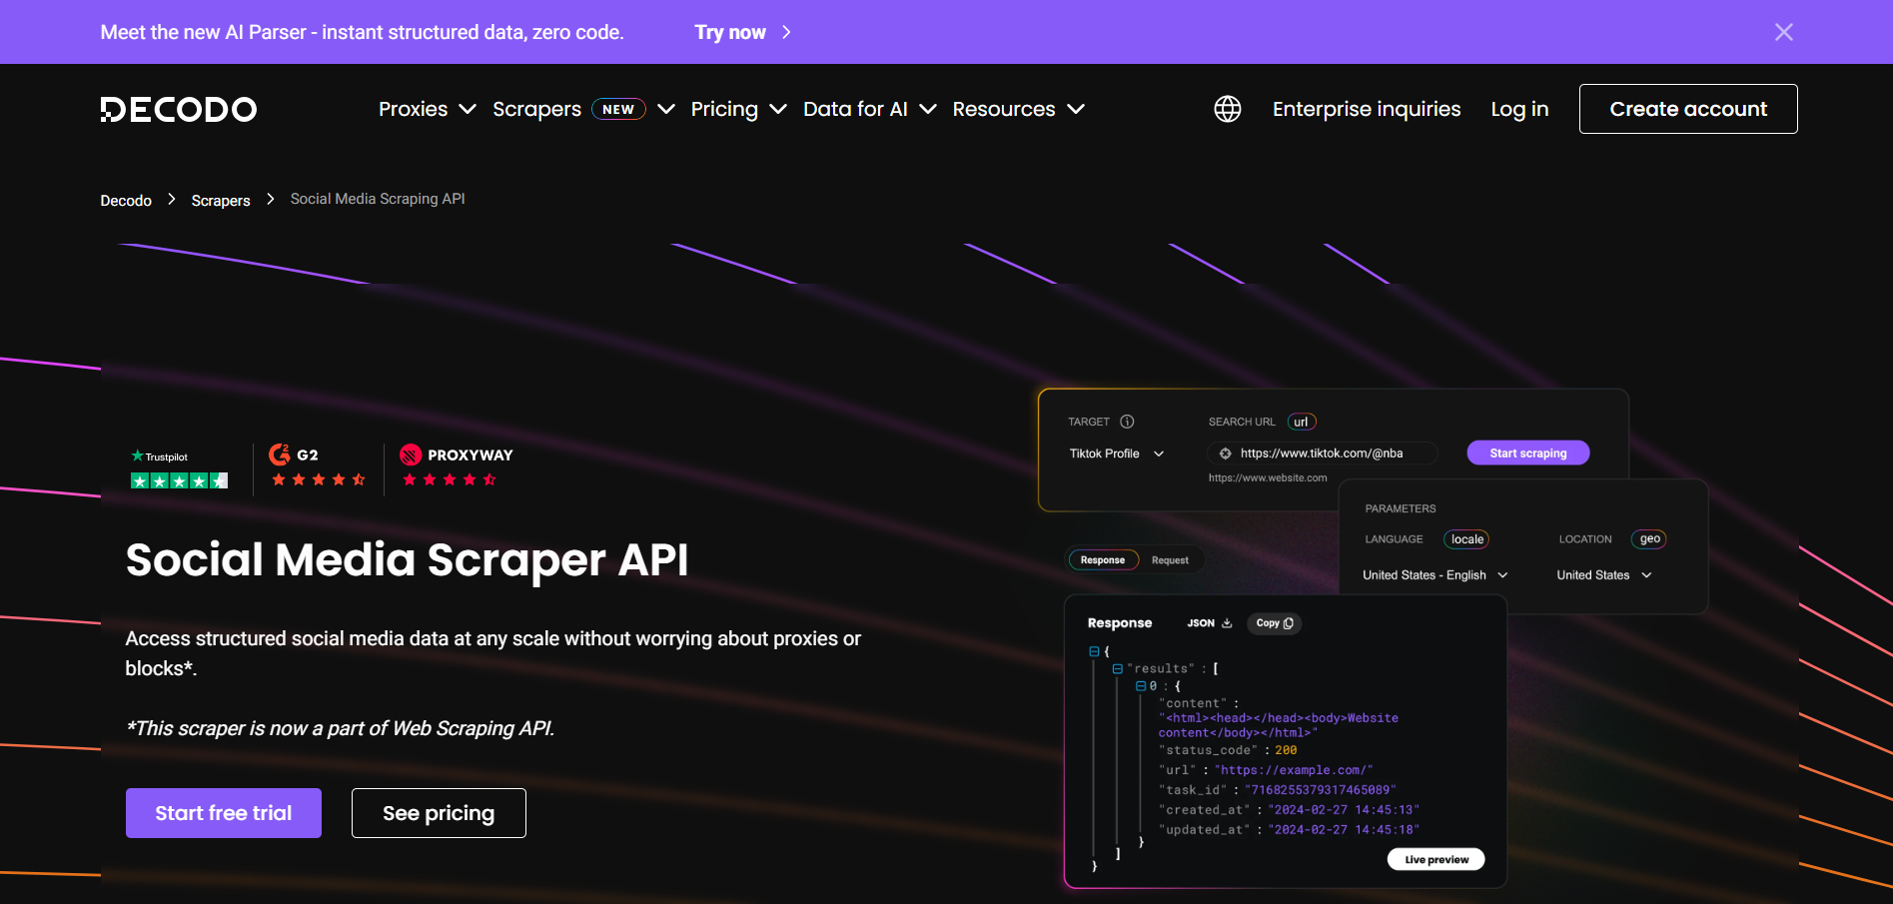Click the task_id value
This screenshot has width=1893, height=904.
point(1320,790)
